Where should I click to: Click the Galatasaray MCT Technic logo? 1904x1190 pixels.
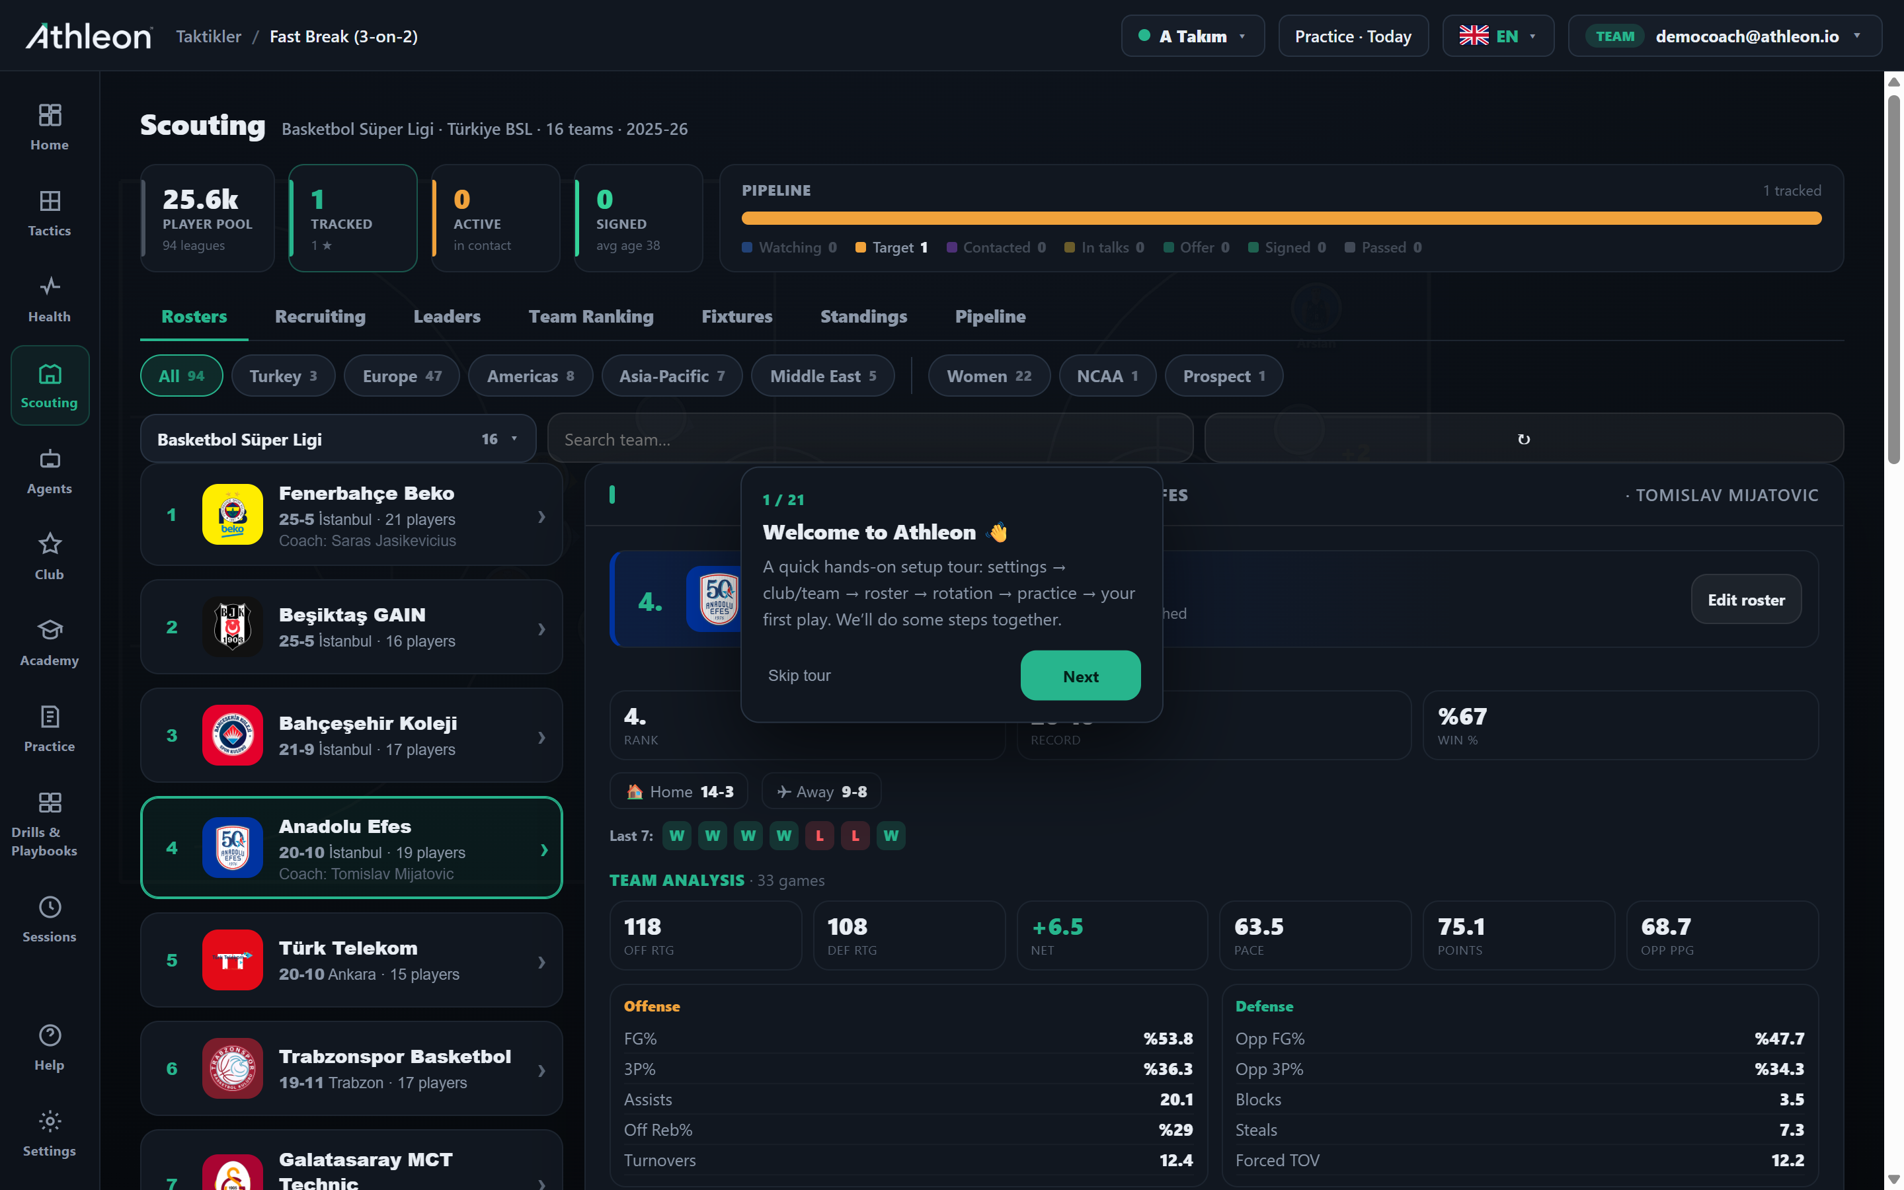tap(232, 1173)
